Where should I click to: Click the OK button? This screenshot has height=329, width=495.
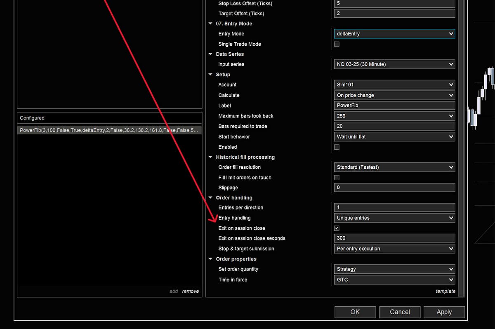point(355,312)
